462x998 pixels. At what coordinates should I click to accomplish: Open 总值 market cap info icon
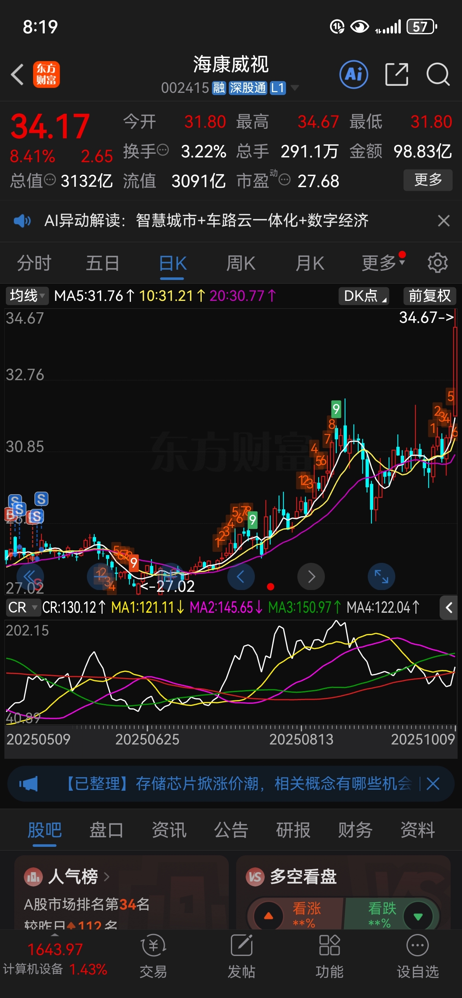[x=50, y=180]
